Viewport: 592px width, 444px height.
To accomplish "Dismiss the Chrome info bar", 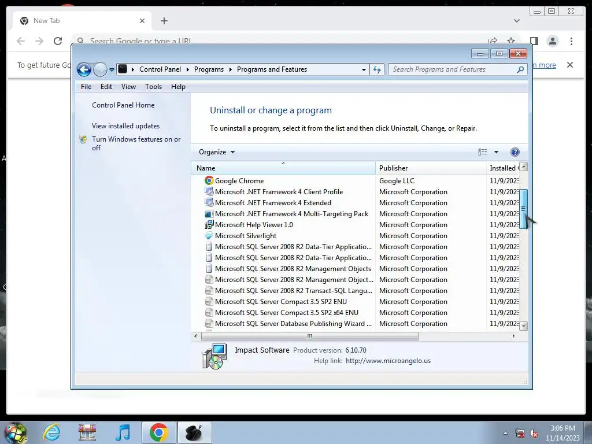I will [x=570, y=65].
